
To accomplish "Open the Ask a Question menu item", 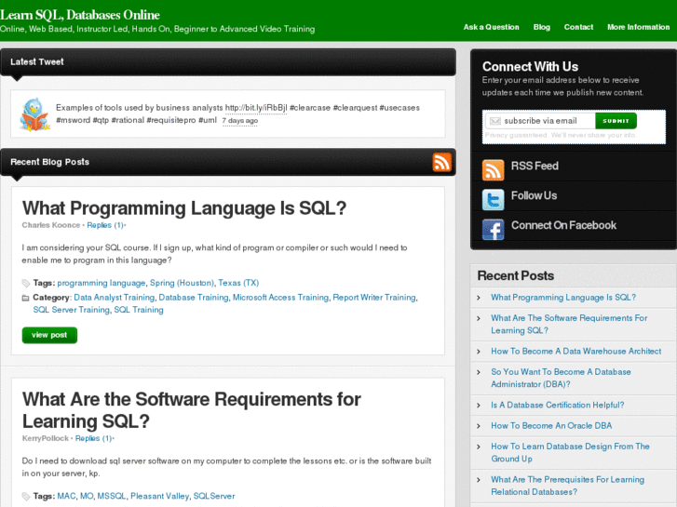I will point(491,27).
